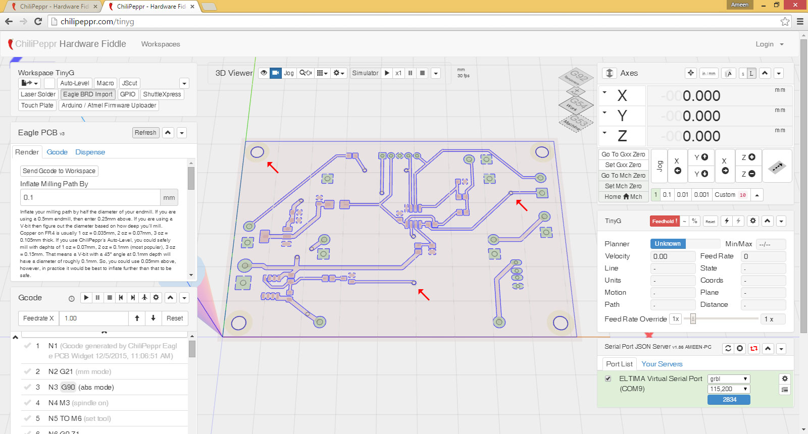The height and width of the screenshot is (434, 808).
Task: Toggle the 3D Viewer eye visibility icon
Action: [264, 73]
